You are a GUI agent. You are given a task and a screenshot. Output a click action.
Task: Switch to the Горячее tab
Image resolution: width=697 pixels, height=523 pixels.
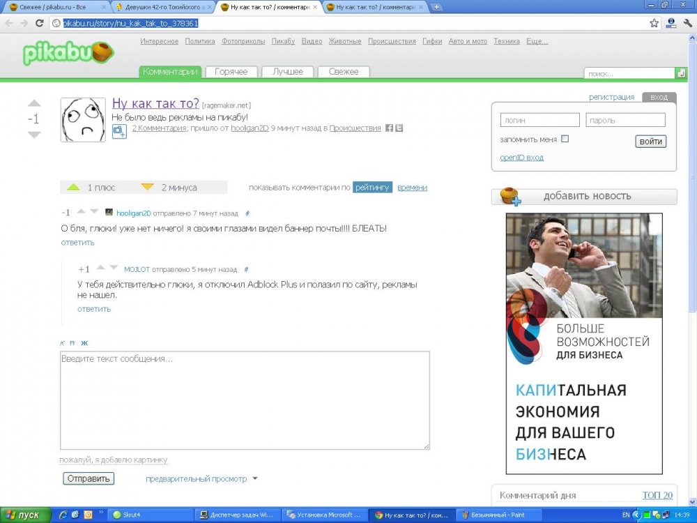231,72
